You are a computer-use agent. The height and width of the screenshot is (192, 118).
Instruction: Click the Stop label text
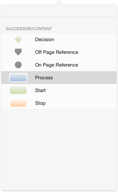[x=40, y=103]
